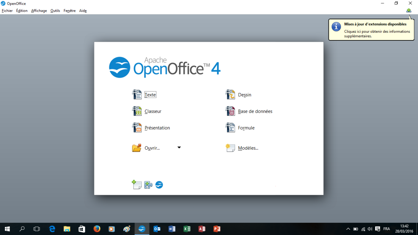418x235 pixels.
Task: Restore down the OpenOffice window
Action: point(396,3)
